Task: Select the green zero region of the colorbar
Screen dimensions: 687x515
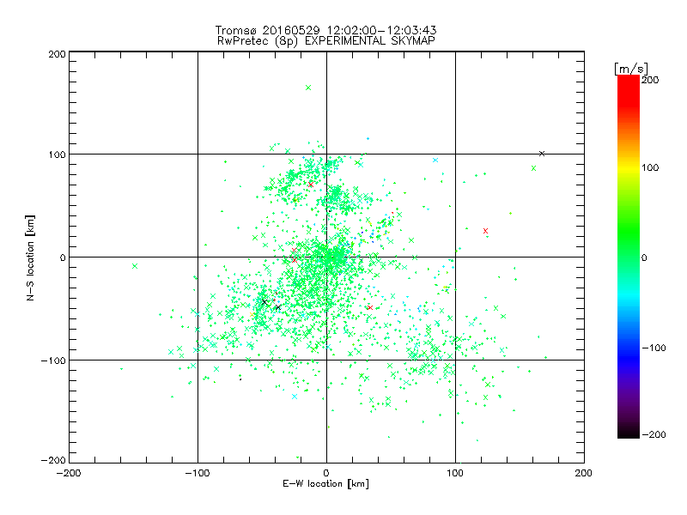Action: 629,257
